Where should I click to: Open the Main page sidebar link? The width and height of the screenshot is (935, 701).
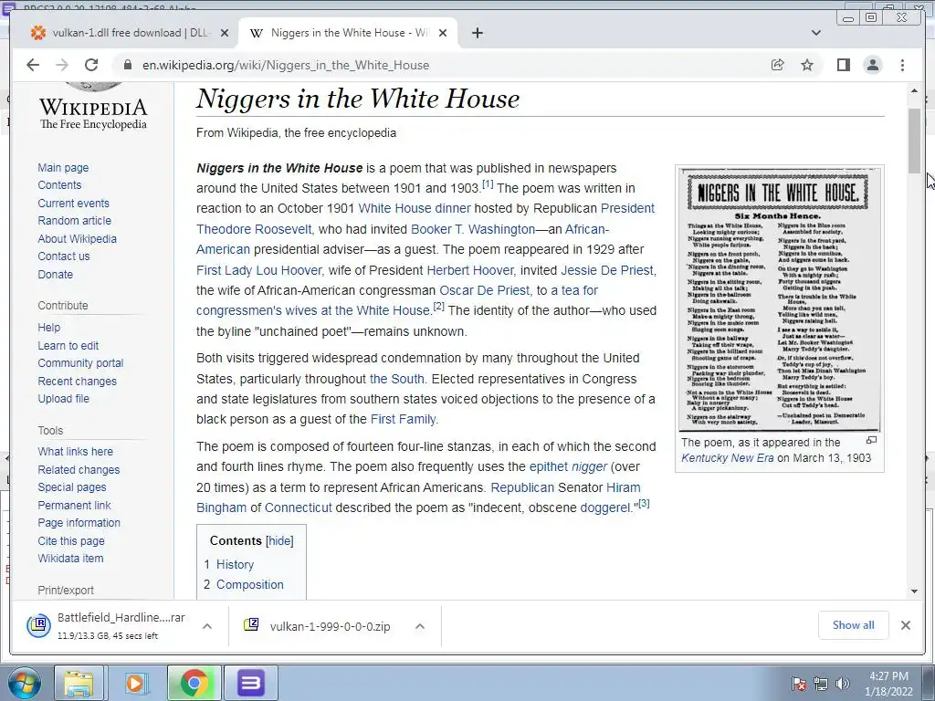[x=63, y=168]
